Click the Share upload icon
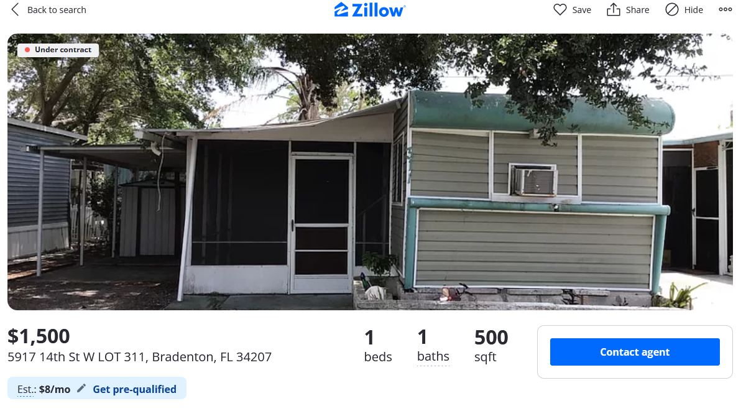Viewport: 746px width, 411px height. (x=614, y=10)
